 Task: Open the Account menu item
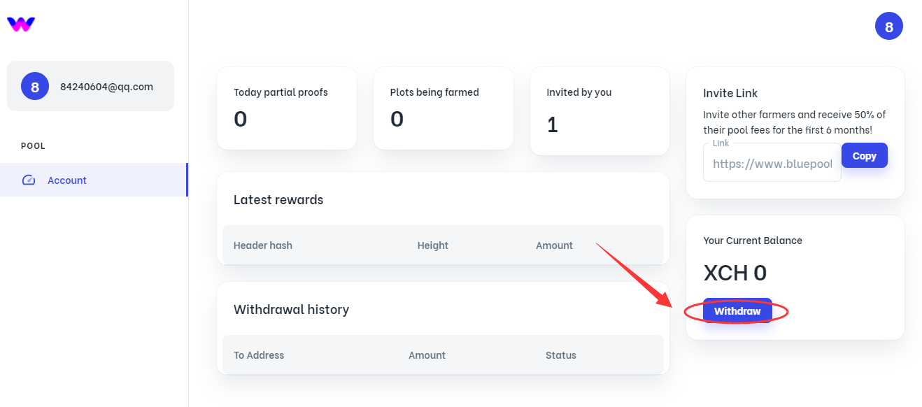[67, 180]
